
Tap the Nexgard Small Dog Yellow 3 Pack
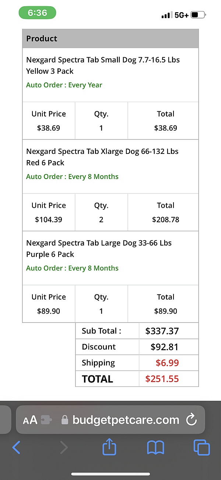coord(103,65)
